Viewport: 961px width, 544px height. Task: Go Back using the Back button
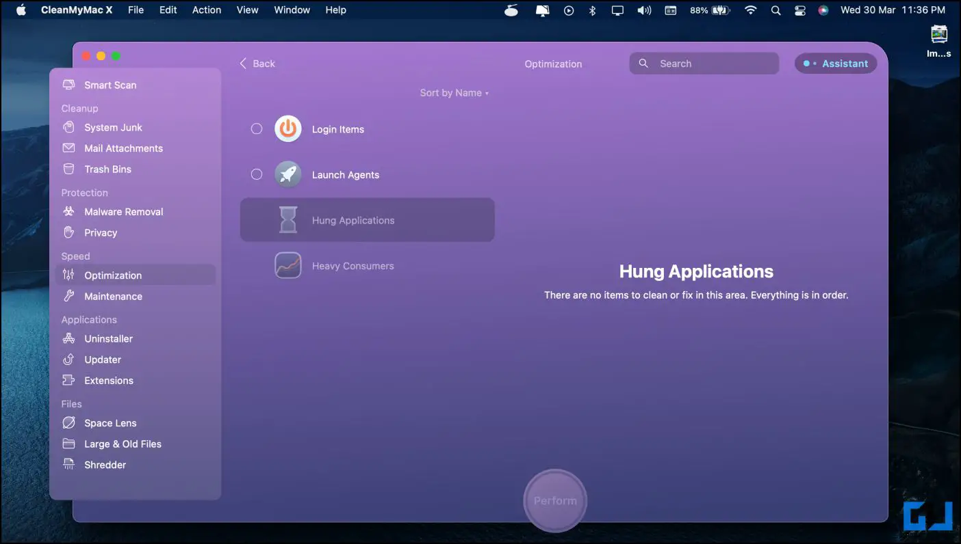(x=257, y=64)
